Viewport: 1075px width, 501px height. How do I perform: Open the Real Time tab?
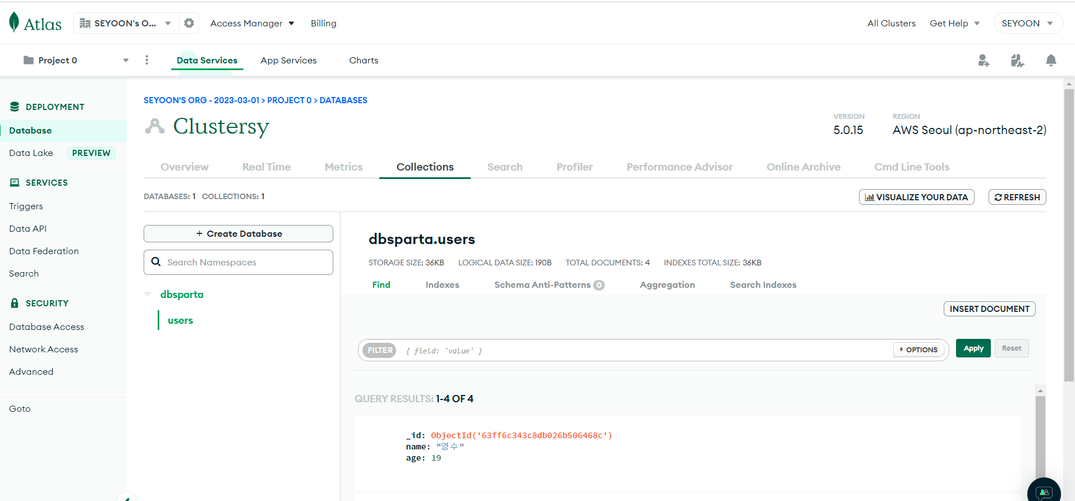coord(267,167)
